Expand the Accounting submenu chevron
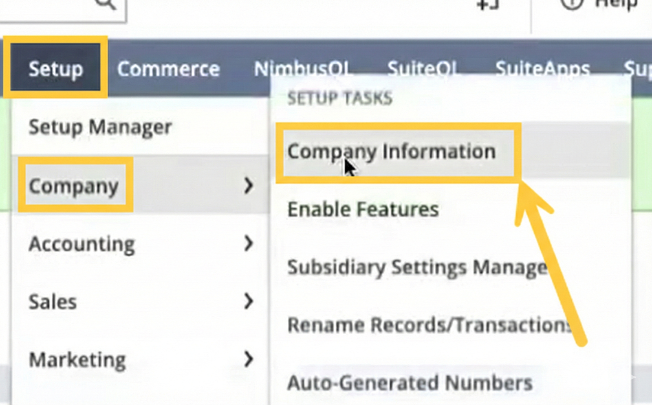The image size is (652, 405). (248, 243)
